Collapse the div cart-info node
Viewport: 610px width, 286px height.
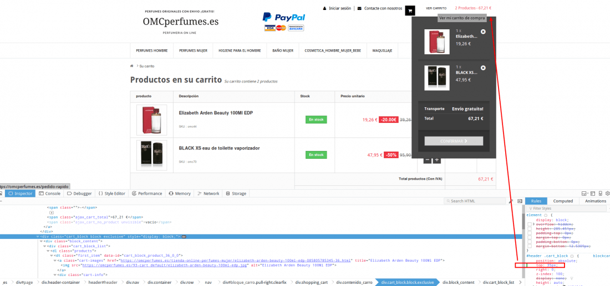(x=54, y=275)
